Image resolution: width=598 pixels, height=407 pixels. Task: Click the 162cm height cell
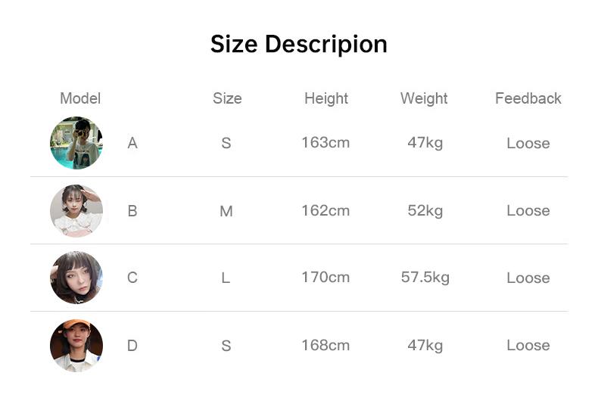click(x=325, y=210)
